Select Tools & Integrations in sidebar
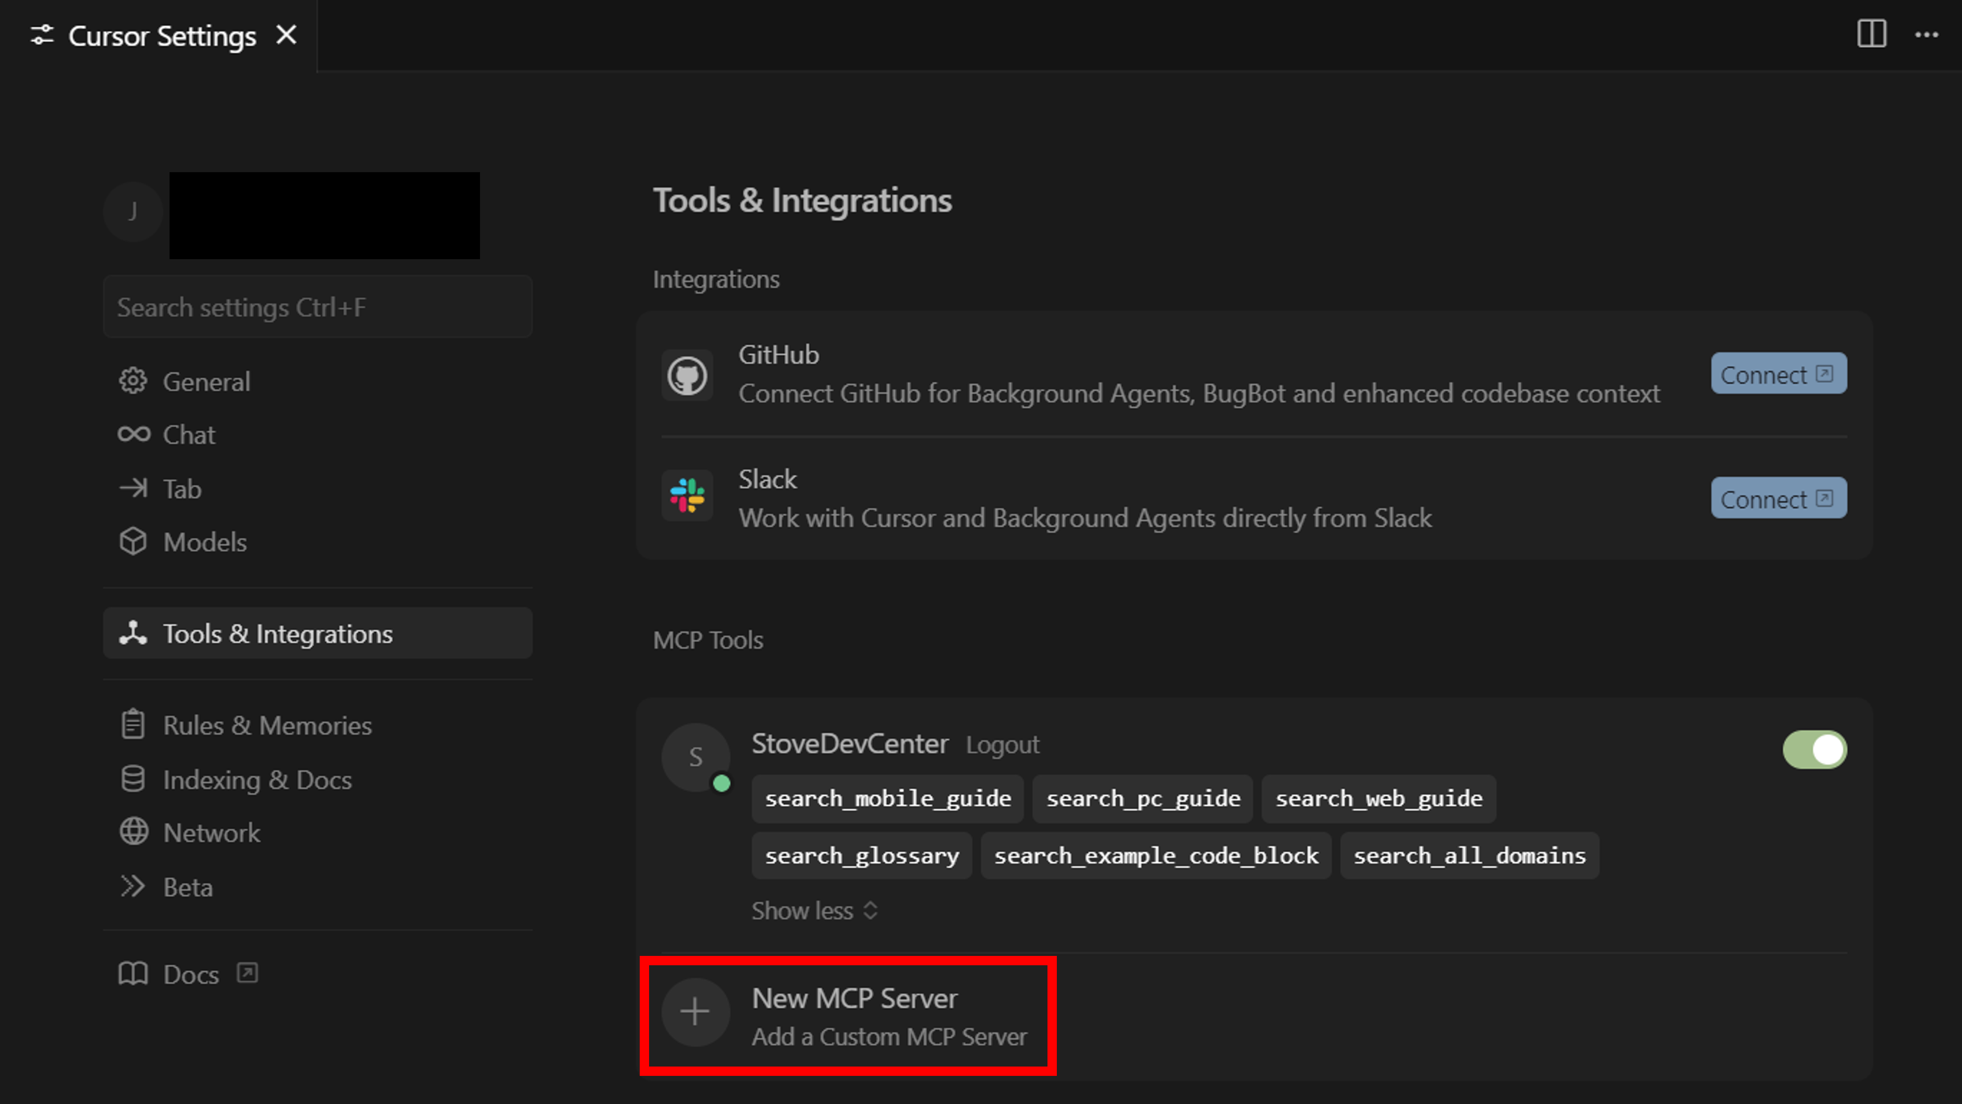Image resolution: width=1962 pixels, height=1104 pixels. click(318, 633)
